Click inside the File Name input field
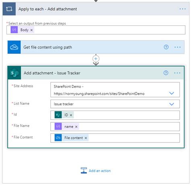 115,127
